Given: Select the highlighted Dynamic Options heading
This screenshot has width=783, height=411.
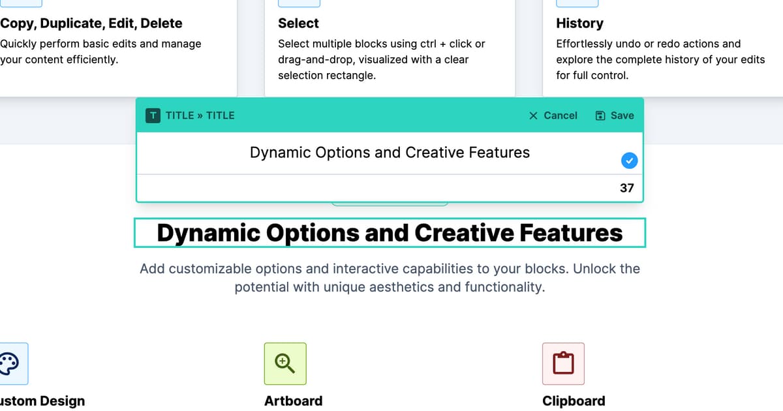Looking at the screenshot, I should 390,233.
